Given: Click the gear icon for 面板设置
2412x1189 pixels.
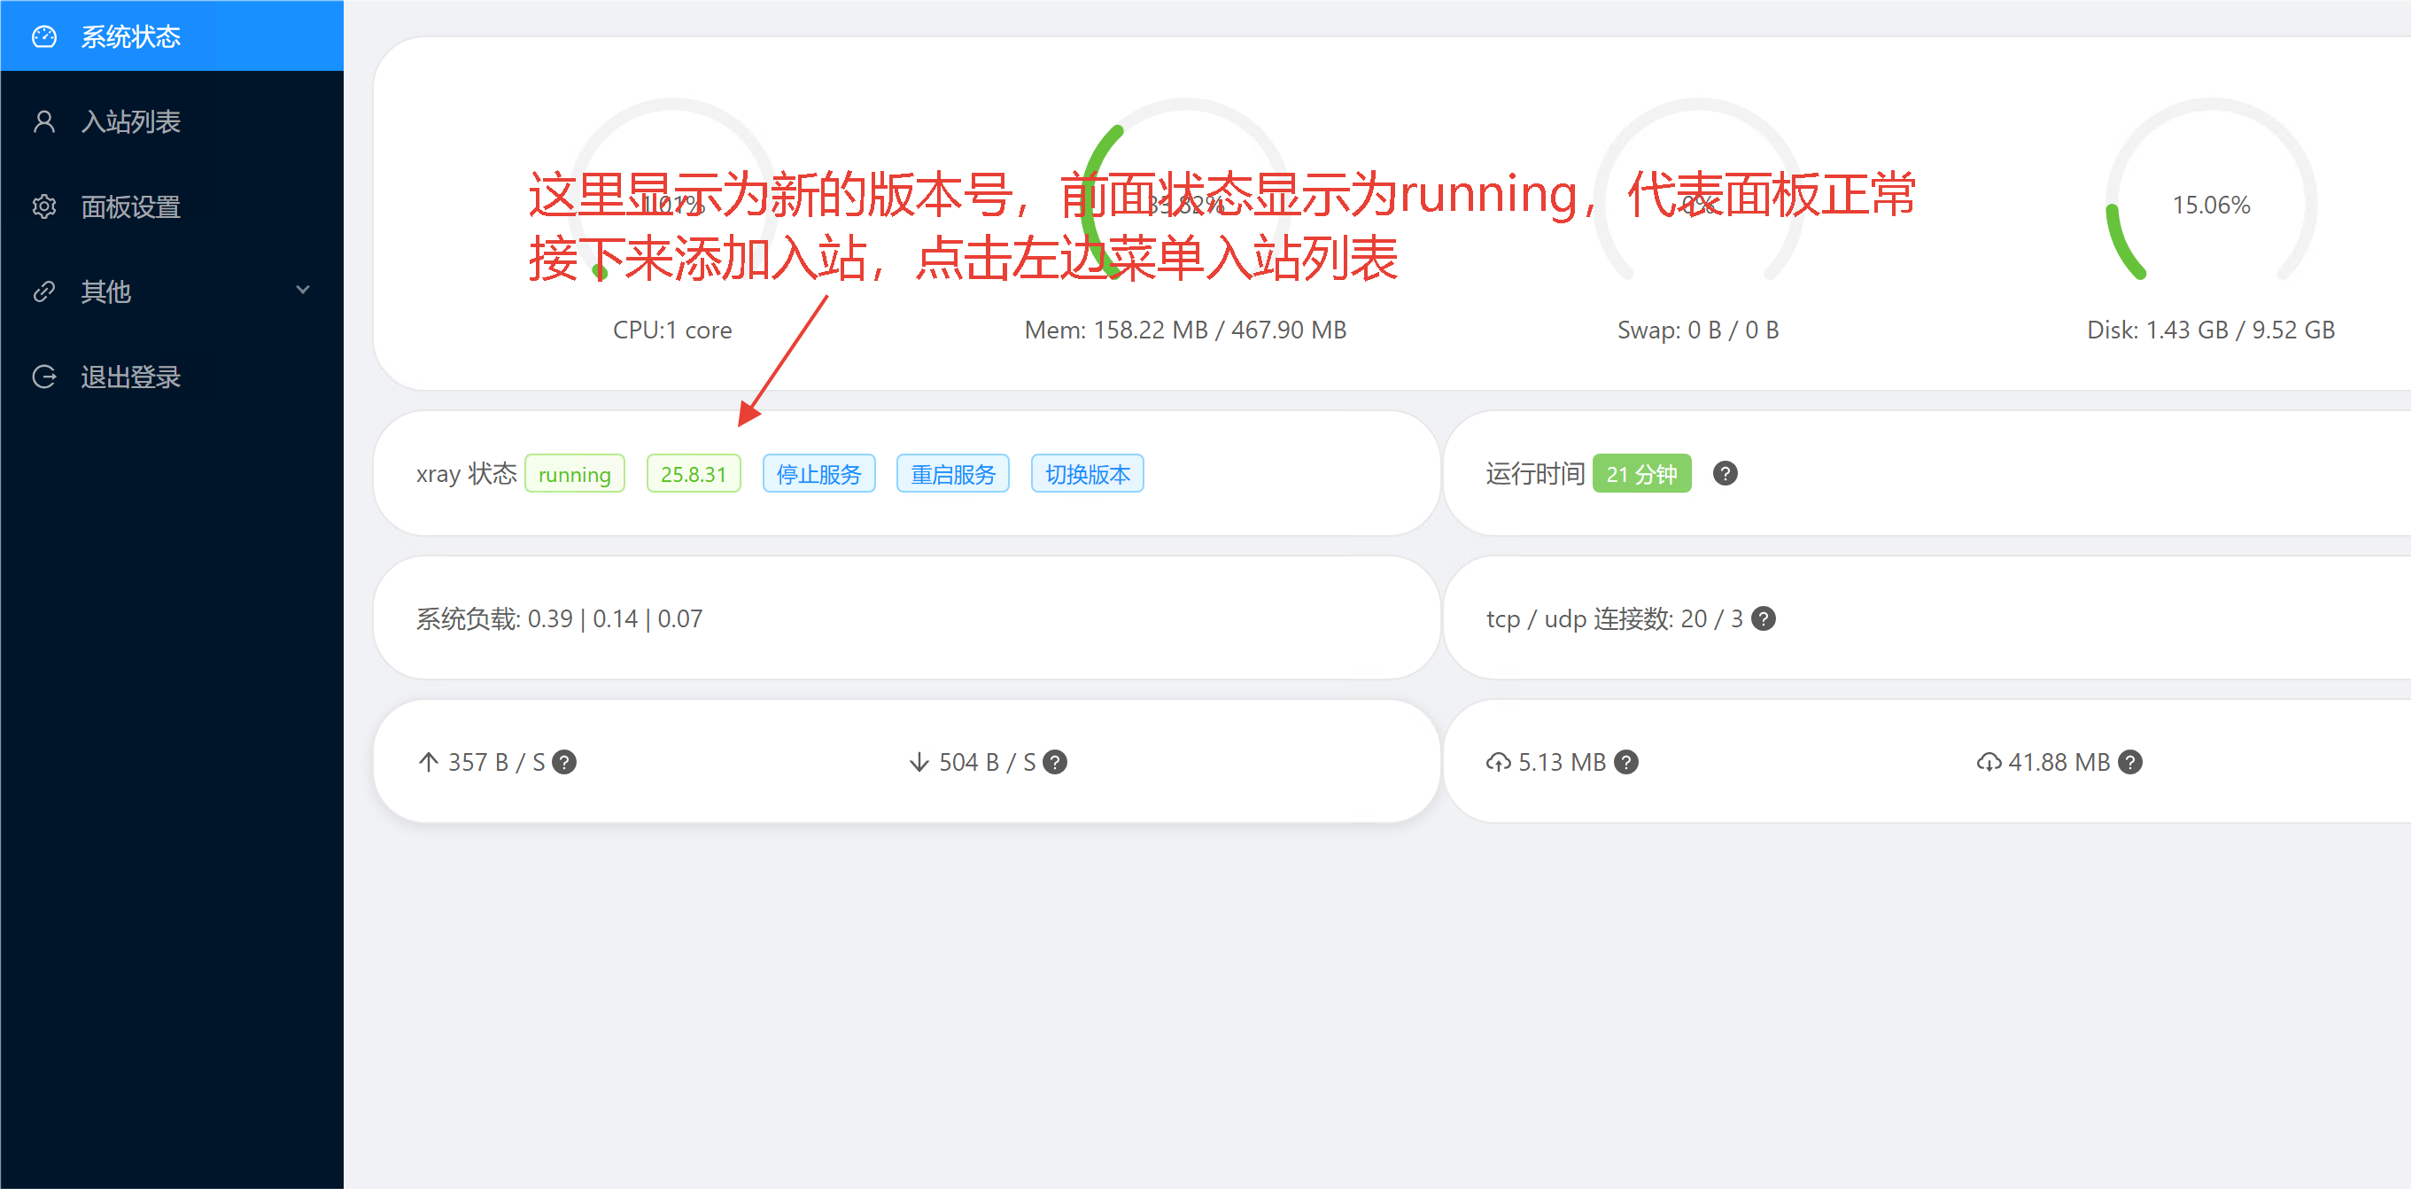Looking at the screenshot, I should [44, 207].
